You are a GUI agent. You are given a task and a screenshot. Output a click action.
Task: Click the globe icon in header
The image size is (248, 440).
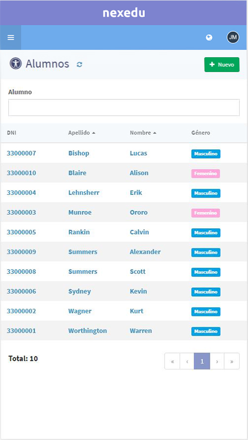click(x=209, y=37)
